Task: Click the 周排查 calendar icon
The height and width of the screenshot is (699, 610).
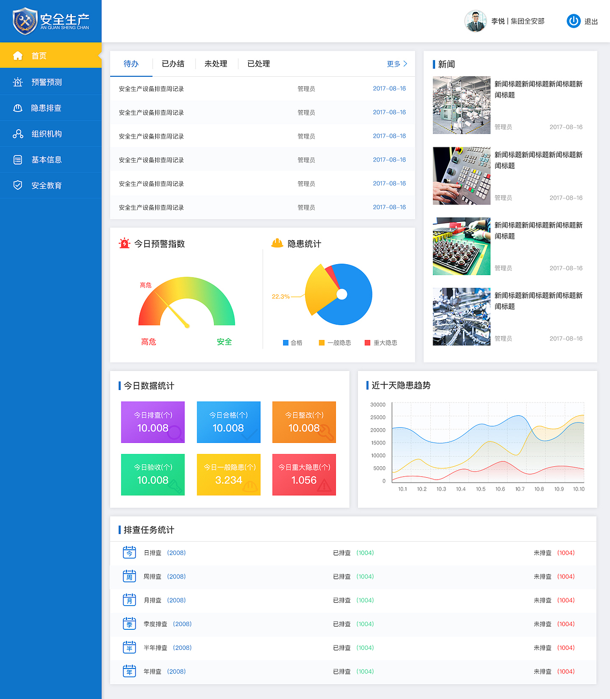Action: 129,576
